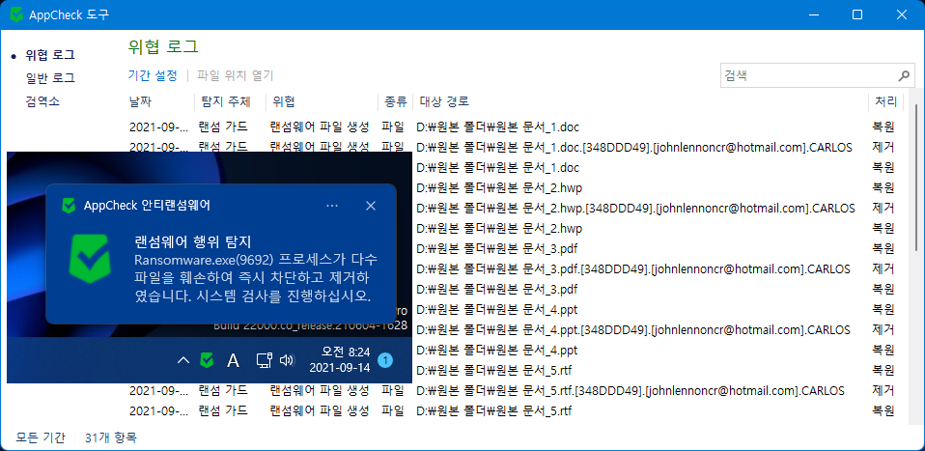Click the IME letter A indicator
The height and width of the screenshot is (451, 925).
(233, 360)
